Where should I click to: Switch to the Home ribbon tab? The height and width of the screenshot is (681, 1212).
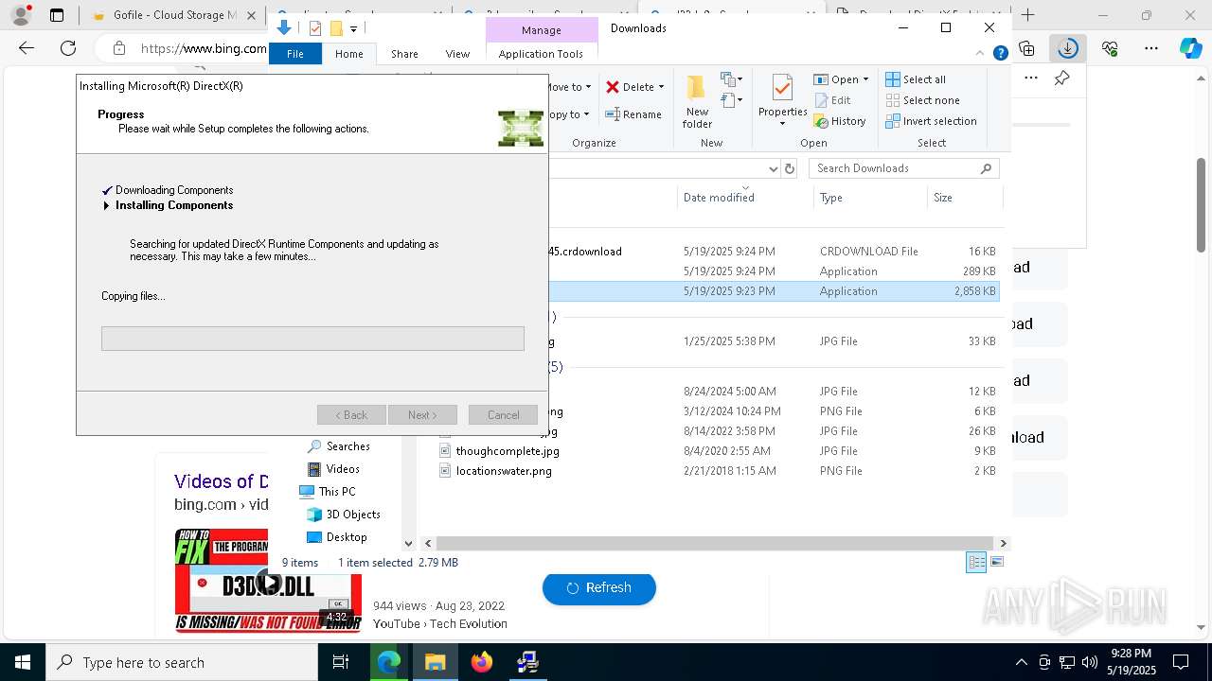348,54
